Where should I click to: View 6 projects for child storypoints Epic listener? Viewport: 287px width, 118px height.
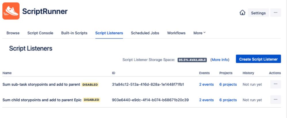228,100
